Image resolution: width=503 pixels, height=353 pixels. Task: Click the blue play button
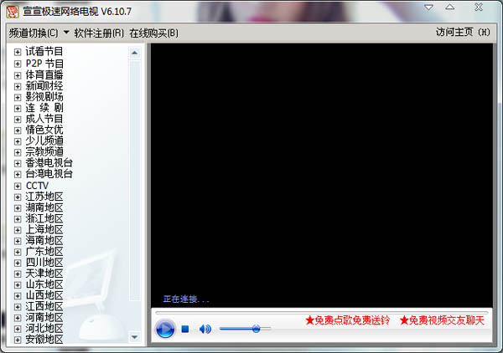pos(164,330)
